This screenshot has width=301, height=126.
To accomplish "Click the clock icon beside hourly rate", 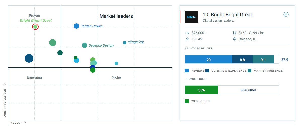I will coord(234,33).
